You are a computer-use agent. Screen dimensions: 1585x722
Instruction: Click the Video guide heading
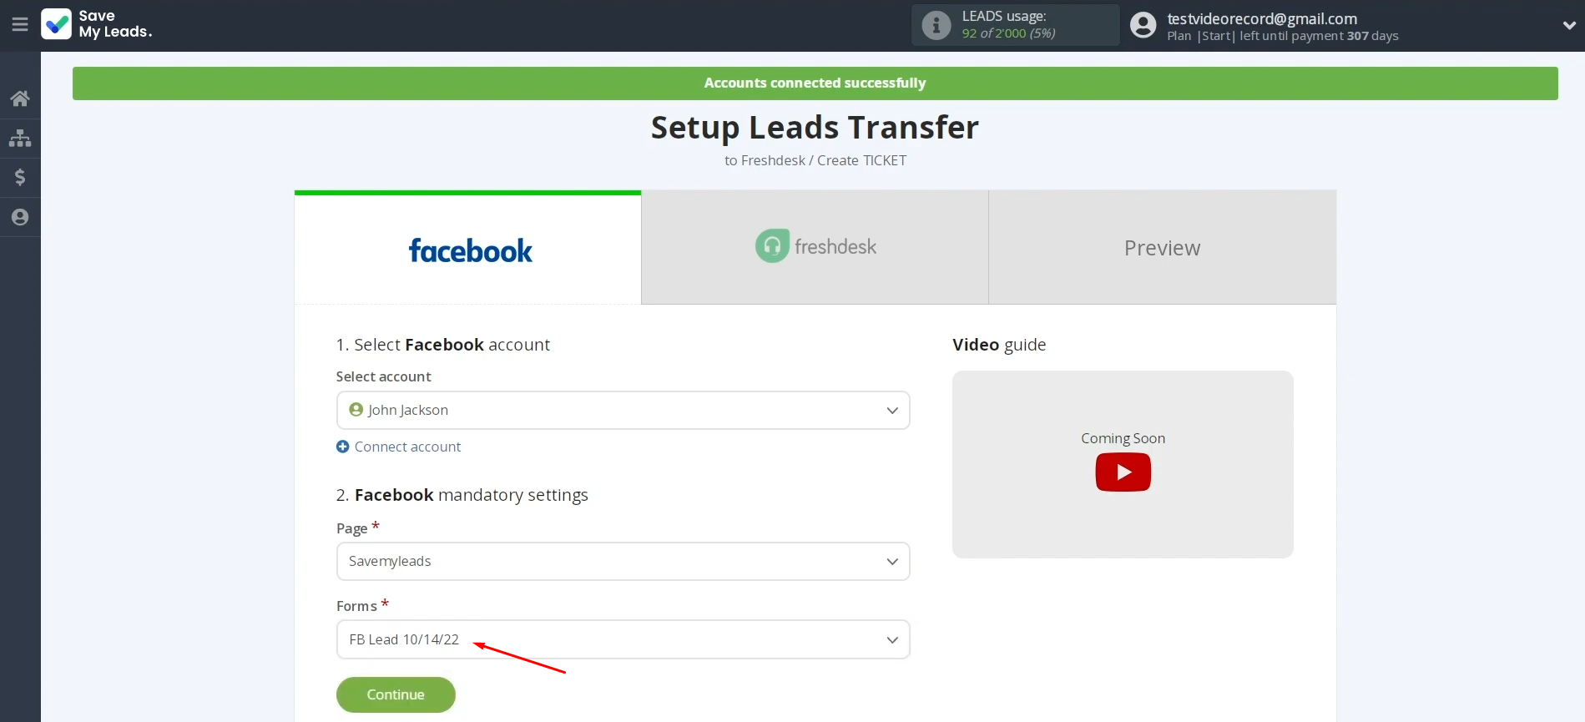[999, 345]
